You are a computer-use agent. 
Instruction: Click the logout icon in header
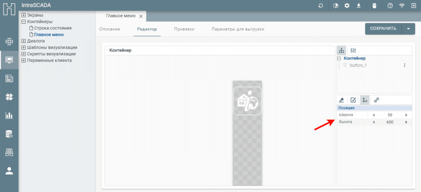tap(413, 6)
